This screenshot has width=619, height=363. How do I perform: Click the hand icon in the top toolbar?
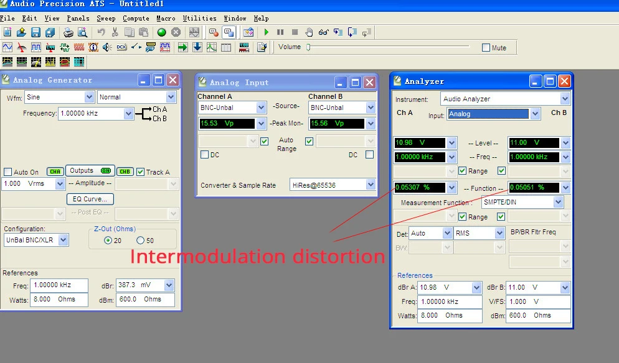[309, 32]
